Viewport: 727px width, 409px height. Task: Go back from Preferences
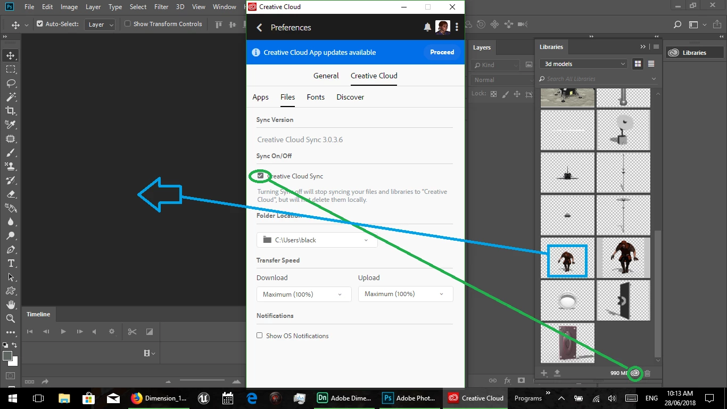click(x=259, y=27)
